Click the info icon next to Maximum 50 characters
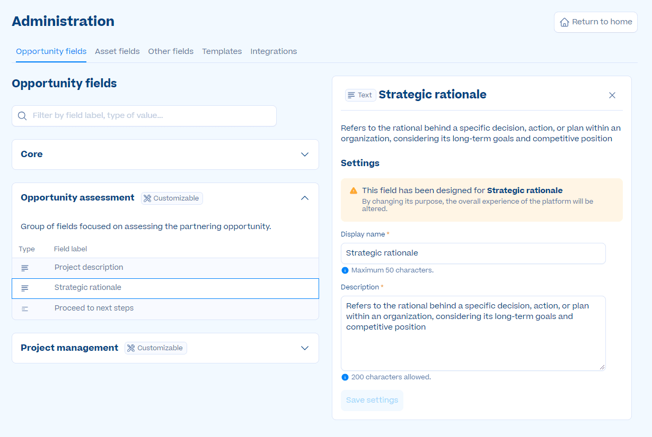 click(345, 270)
